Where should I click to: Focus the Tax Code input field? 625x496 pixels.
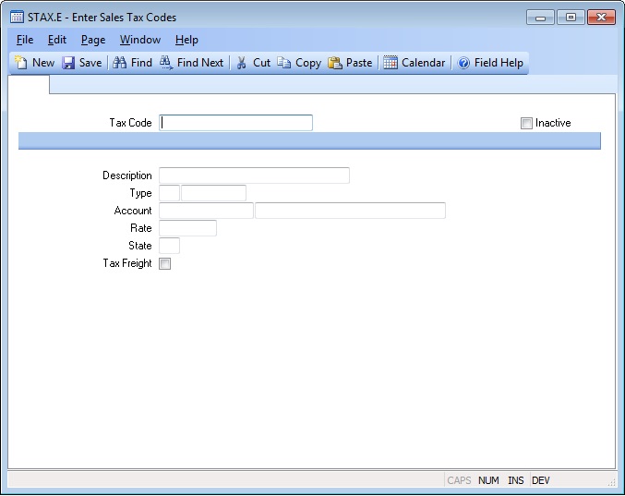235,123
